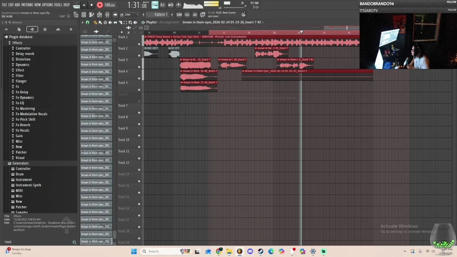Toggle the loop recording icon

click(x=171, y=5)
